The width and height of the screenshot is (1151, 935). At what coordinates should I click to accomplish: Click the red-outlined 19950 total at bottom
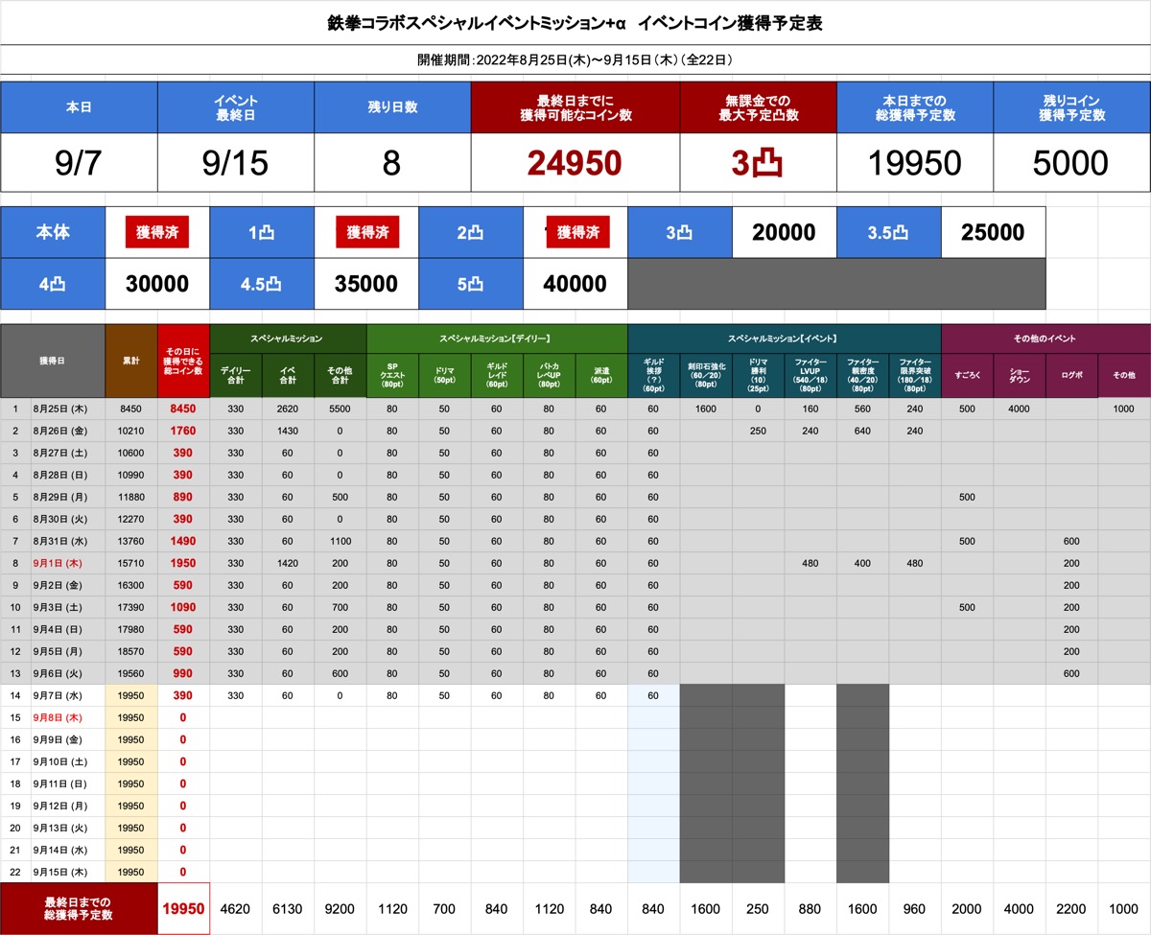(182, 909)
